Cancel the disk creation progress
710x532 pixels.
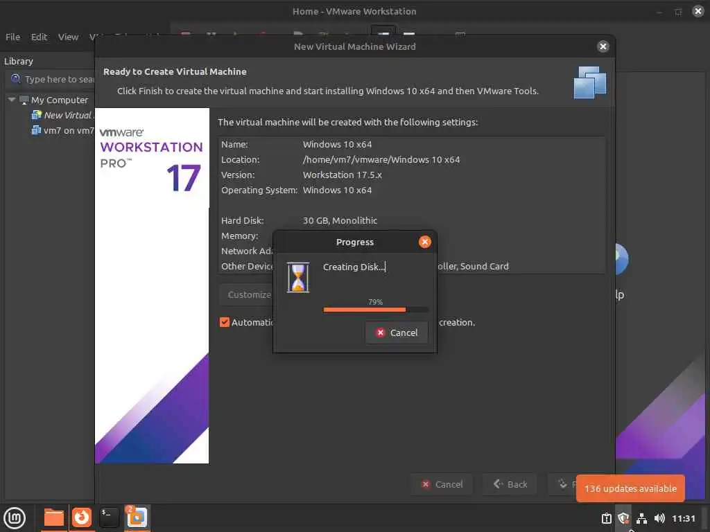click(x=396, y=332)
